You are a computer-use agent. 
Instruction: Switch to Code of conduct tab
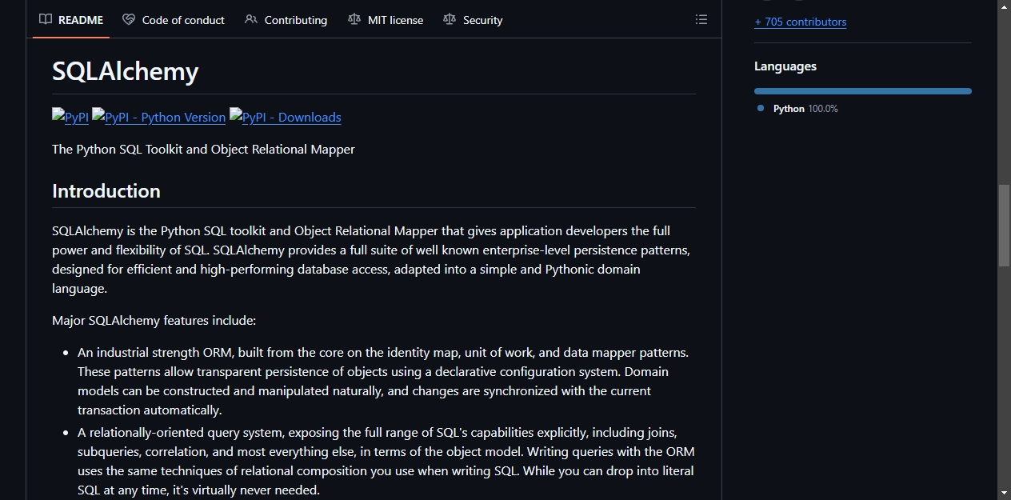tap(174, 20)
